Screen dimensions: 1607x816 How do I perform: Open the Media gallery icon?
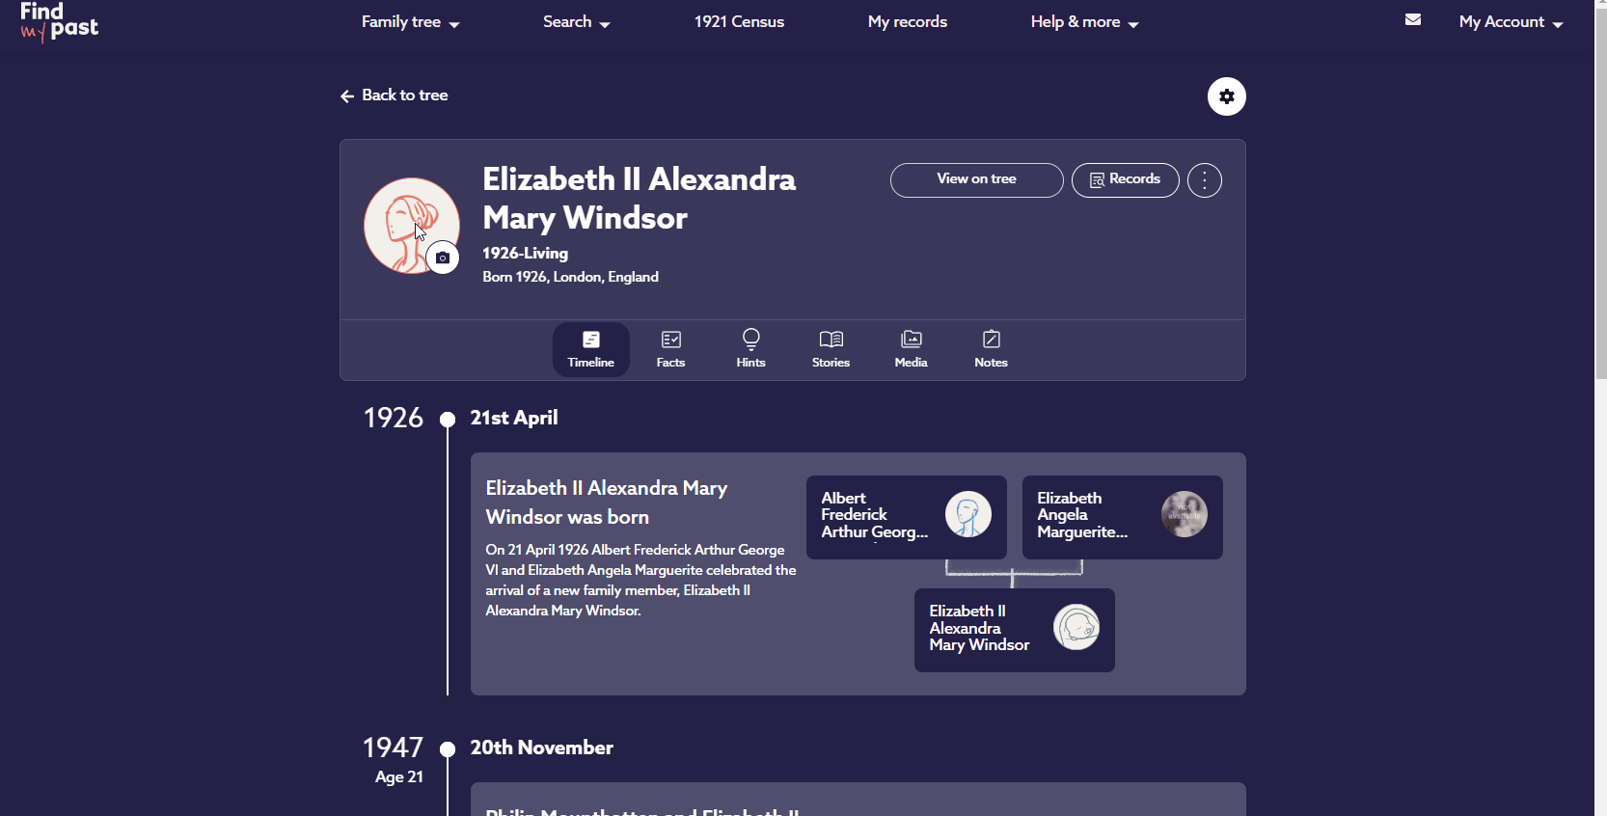pos(910,347)
